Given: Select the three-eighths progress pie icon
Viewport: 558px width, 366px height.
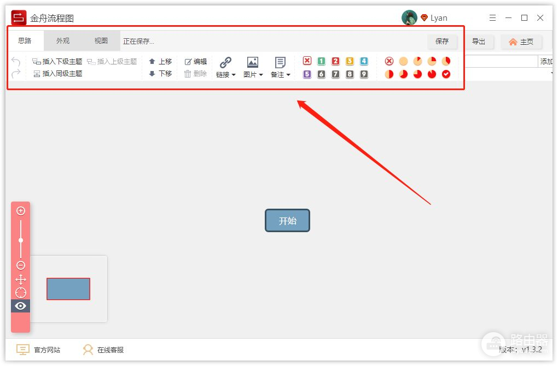Looking at the screenshot, I should [446, 61].
